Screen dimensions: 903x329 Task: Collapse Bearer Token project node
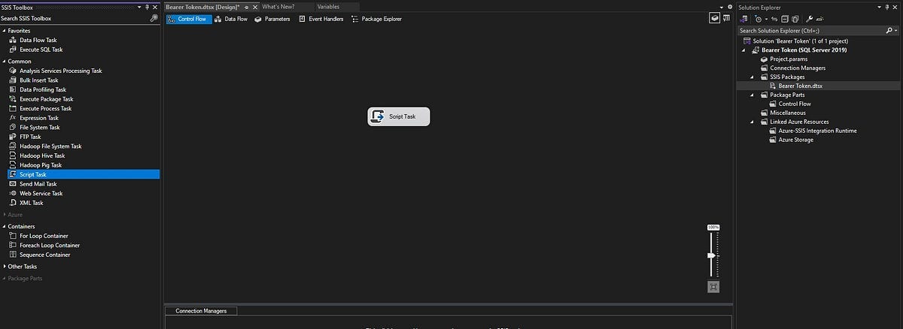click(x=744, y=50)
